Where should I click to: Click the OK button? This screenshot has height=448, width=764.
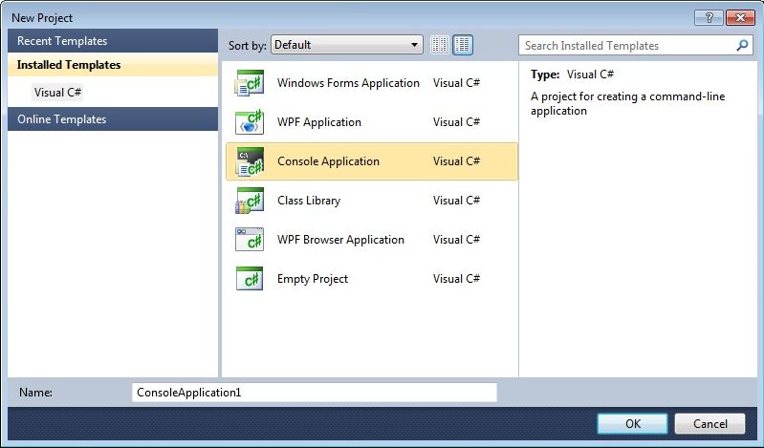point(632,424)
